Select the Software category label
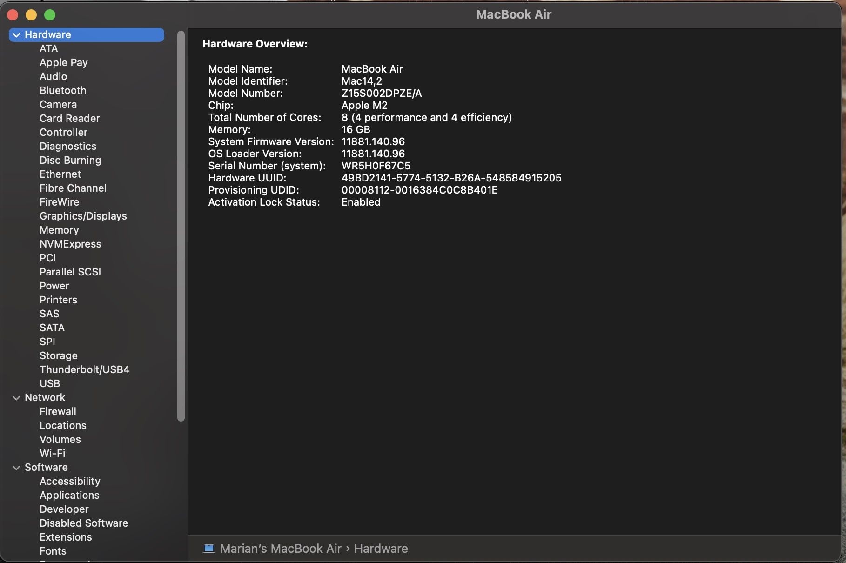Viewport: 846px width, 563px height. [x=46, y=467]
